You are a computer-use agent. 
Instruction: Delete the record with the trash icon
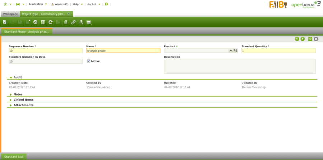43,22
